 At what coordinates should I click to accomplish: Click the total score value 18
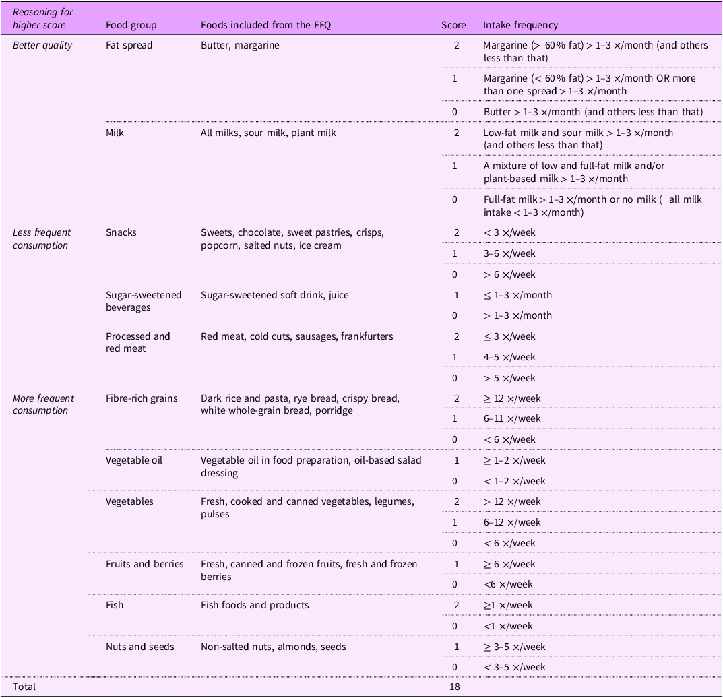pyautogui.click(x=453, y=687)
